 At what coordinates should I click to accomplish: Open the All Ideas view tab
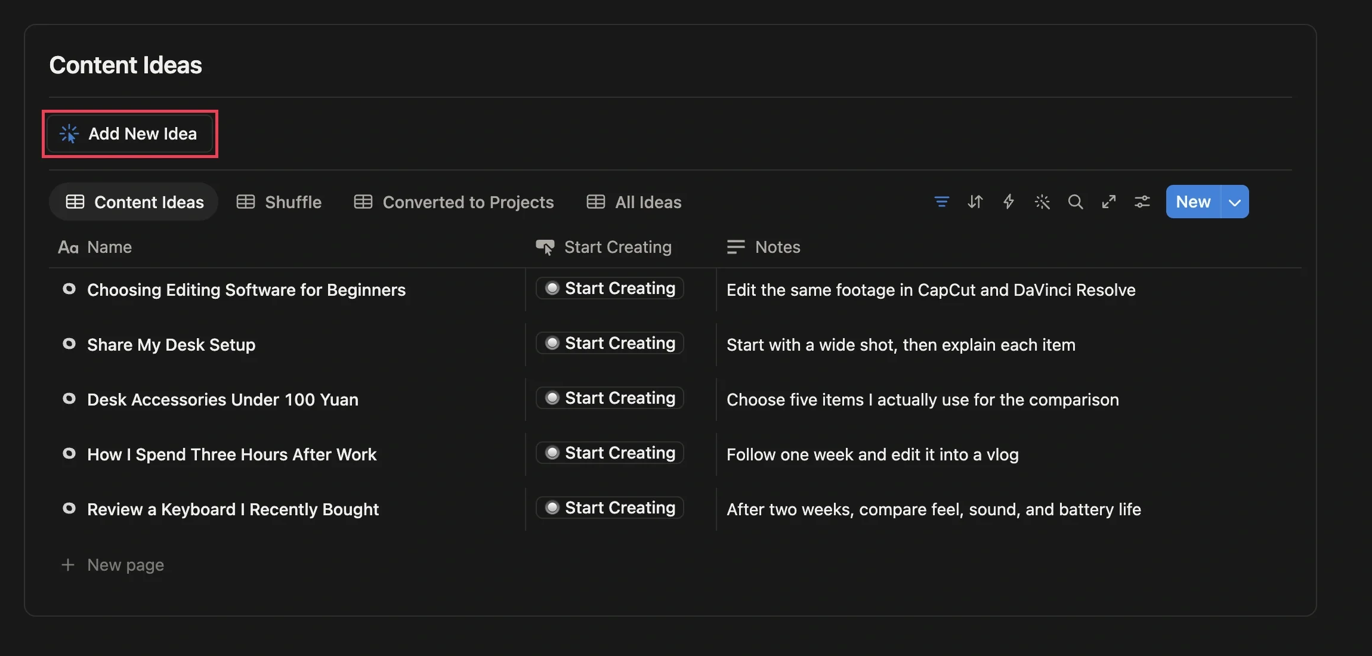634,202
